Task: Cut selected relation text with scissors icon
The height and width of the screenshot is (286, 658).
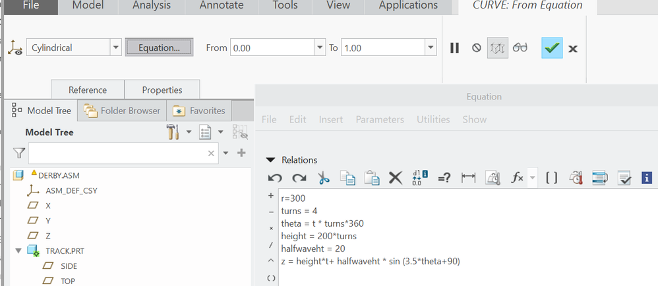Action: (323, 177)
